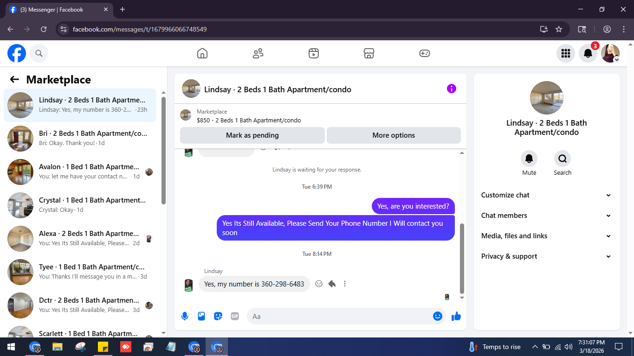
Task: Click the Facebook logo icon
Action: (17, 53)
